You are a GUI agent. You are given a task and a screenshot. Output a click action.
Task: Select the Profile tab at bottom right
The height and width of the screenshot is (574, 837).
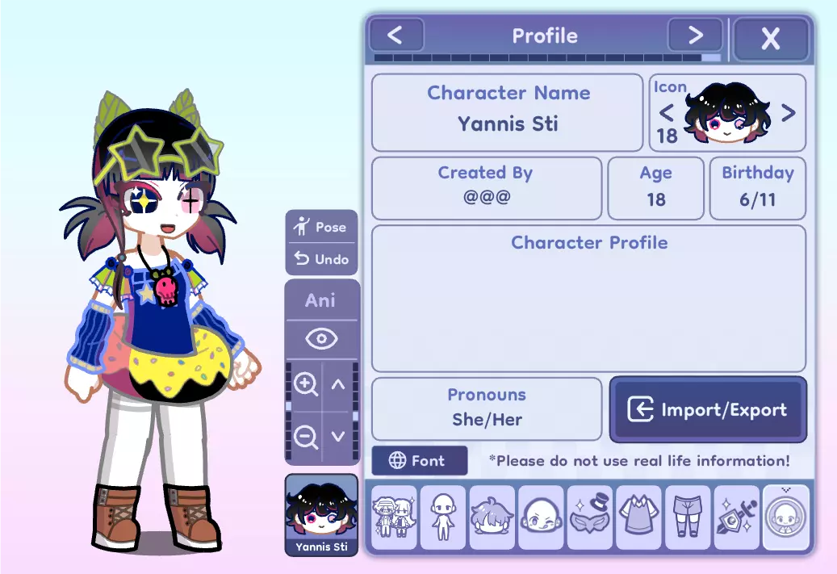(786, 517)
